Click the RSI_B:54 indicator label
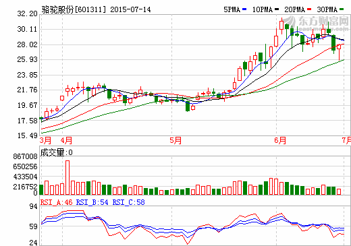Screen dimensions: 351x246 [92, 202]
